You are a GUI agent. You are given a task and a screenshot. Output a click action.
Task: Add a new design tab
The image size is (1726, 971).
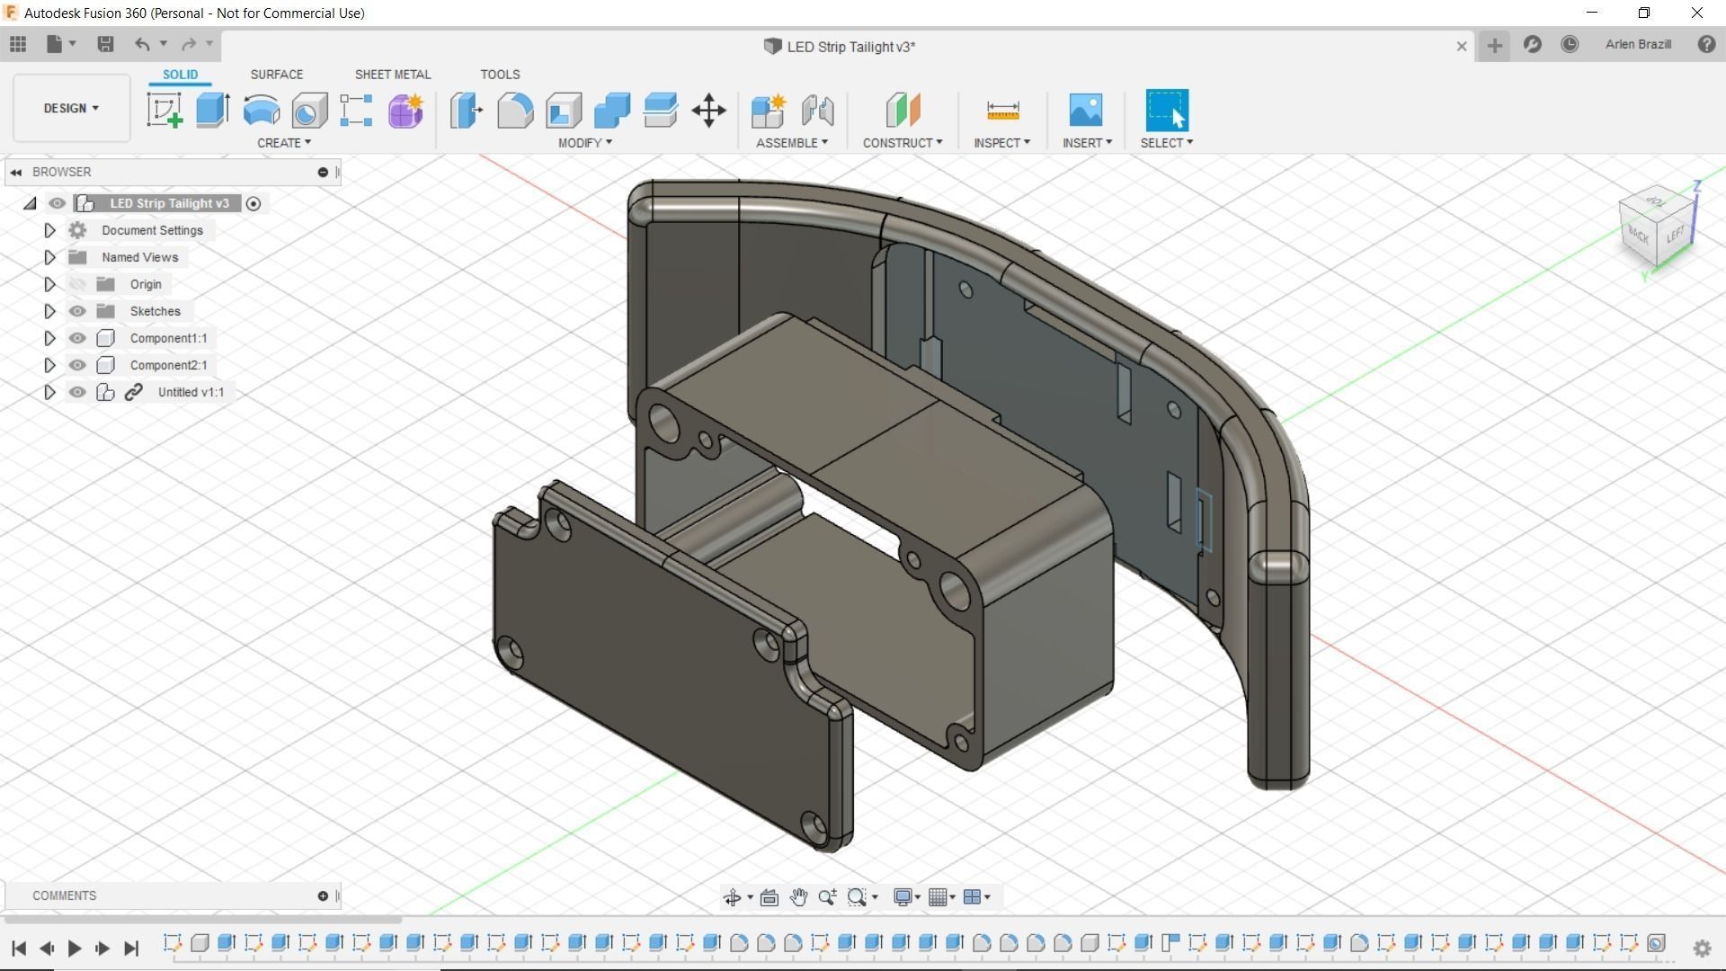coord(1494,45)
